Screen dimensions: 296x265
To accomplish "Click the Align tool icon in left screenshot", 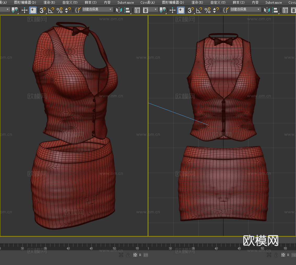I will [x=128, y=10].
